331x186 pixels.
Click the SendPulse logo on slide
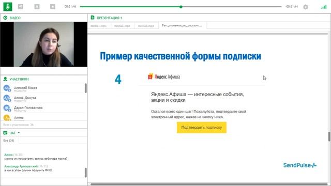coord(300,165)
